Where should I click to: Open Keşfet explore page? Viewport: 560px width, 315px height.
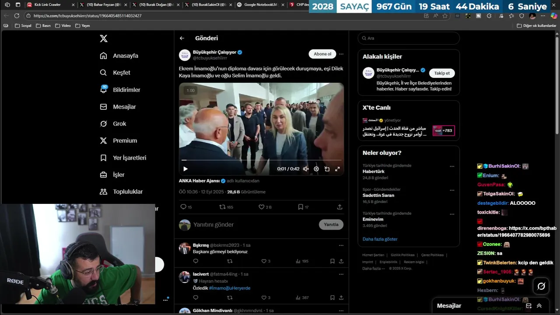[115, 73]
